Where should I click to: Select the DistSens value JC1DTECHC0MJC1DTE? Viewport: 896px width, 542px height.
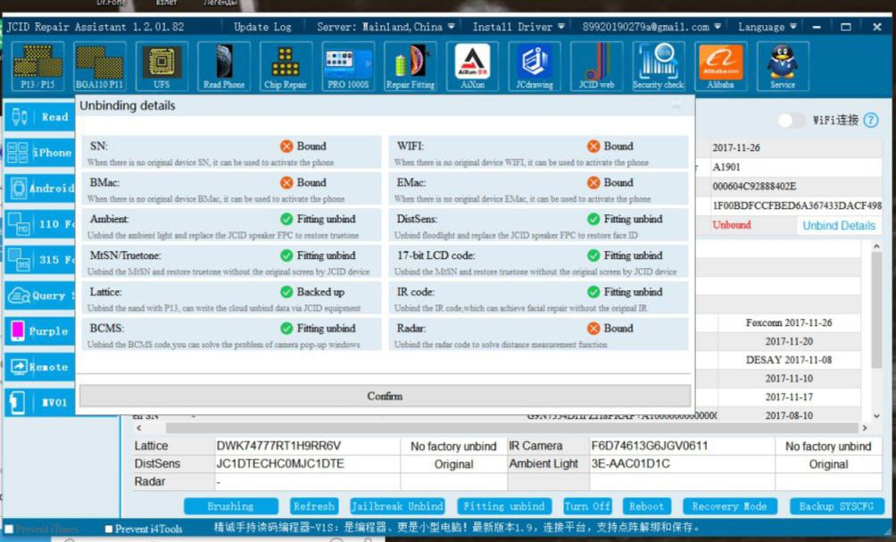point(280,463)
